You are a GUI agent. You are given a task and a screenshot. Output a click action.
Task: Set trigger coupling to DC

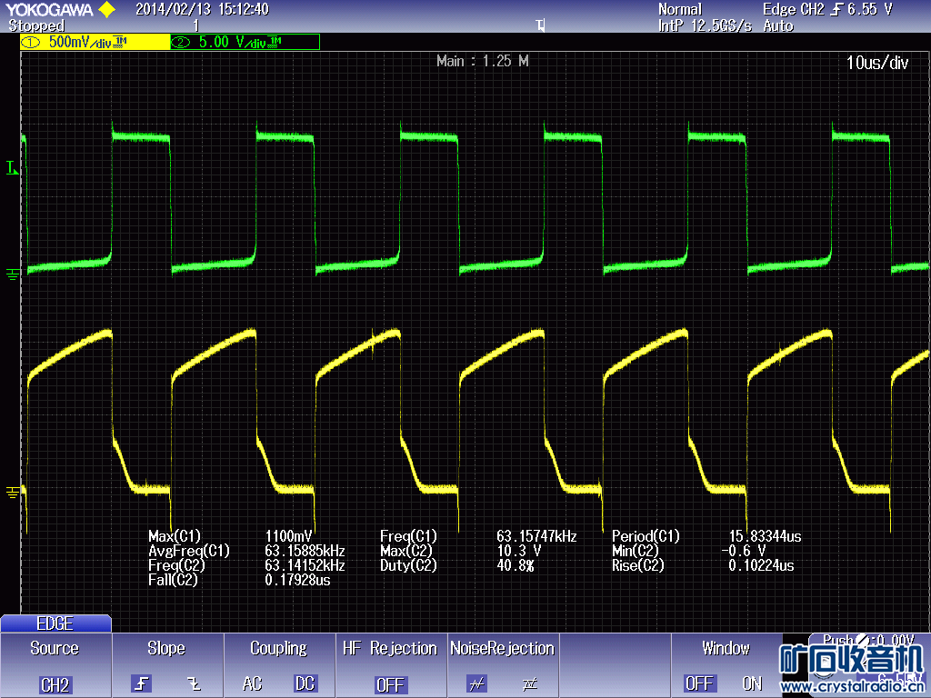click(305, 683)
